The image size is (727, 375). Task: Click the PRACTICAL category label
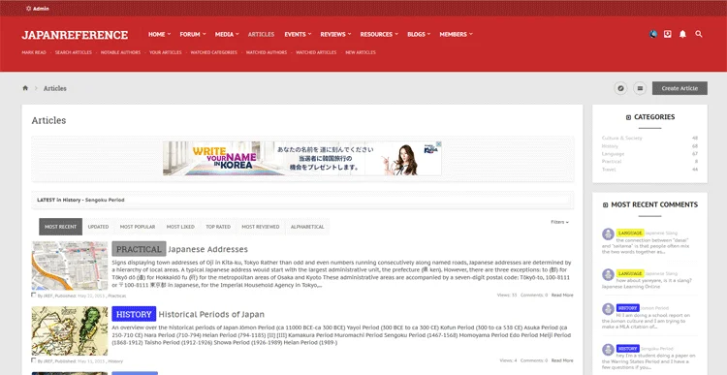click(x=139, y=249)
